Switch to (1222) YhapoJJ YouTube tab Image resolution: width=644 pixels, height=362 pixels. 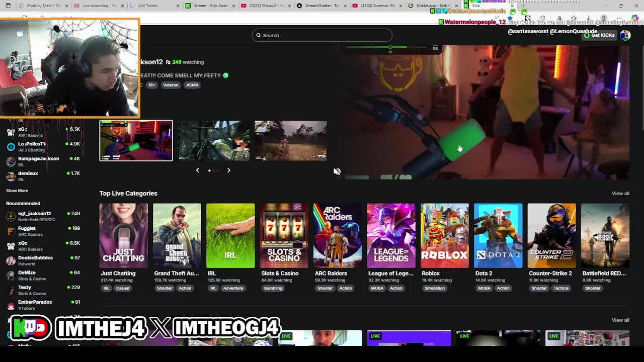coord(265,6)
